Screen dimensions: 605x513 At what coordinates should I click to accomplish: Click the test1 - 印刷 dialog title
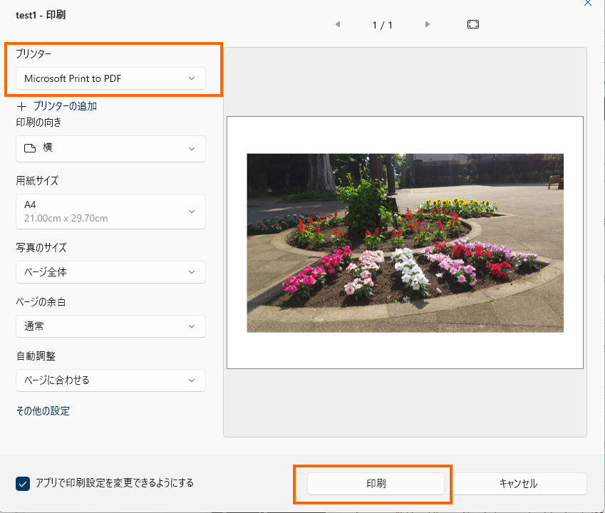coord(41,15)
